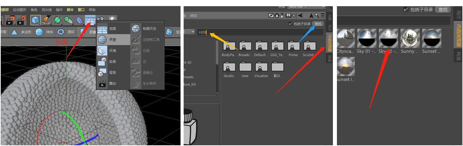Click the home icon in the browser toolbar
This screenshot has height=146, width=463.
tap(277, 16)
